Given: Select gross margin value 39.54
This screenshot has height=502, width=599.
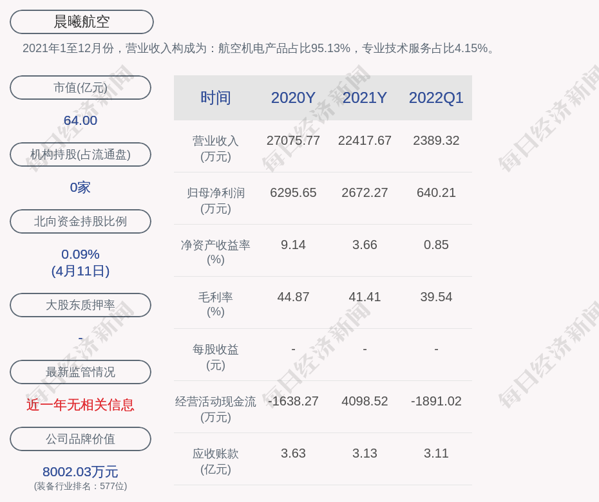Looking at the screenshot, I should (436, 297).
